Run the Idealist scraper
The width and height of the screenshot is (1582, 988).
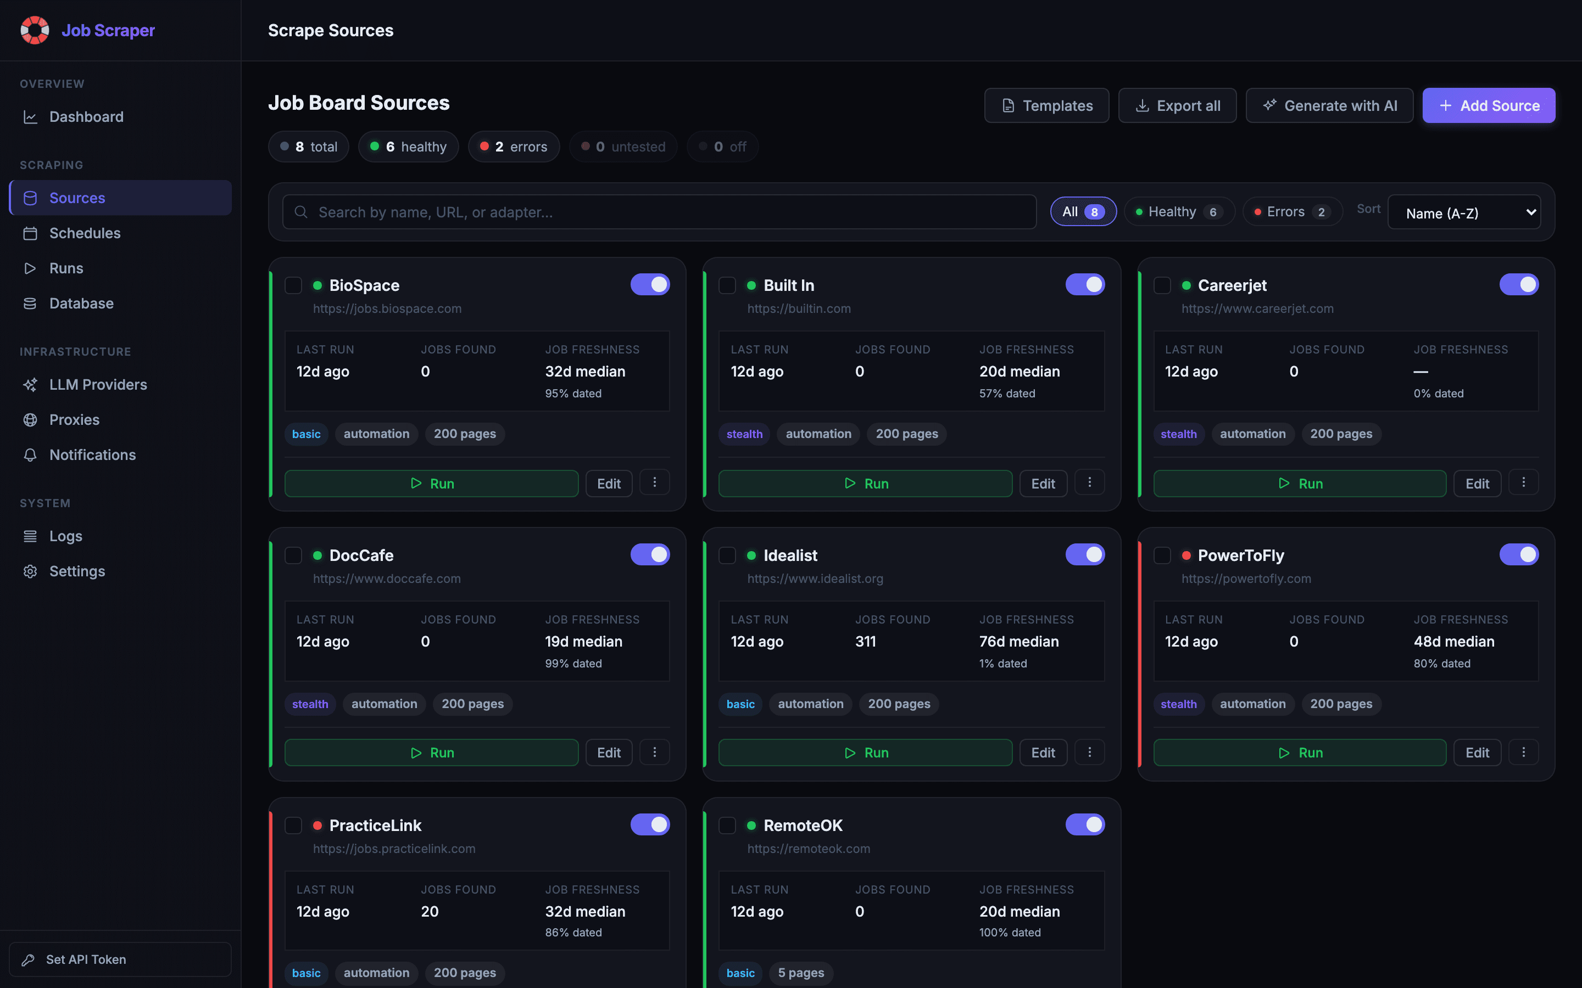coord(866,753)
